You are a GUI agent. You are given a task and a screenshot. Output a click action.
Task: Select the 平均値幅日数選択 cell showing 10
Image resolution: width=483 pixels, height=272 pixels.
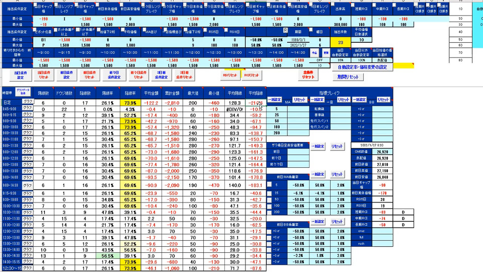[x=362, y=40]
